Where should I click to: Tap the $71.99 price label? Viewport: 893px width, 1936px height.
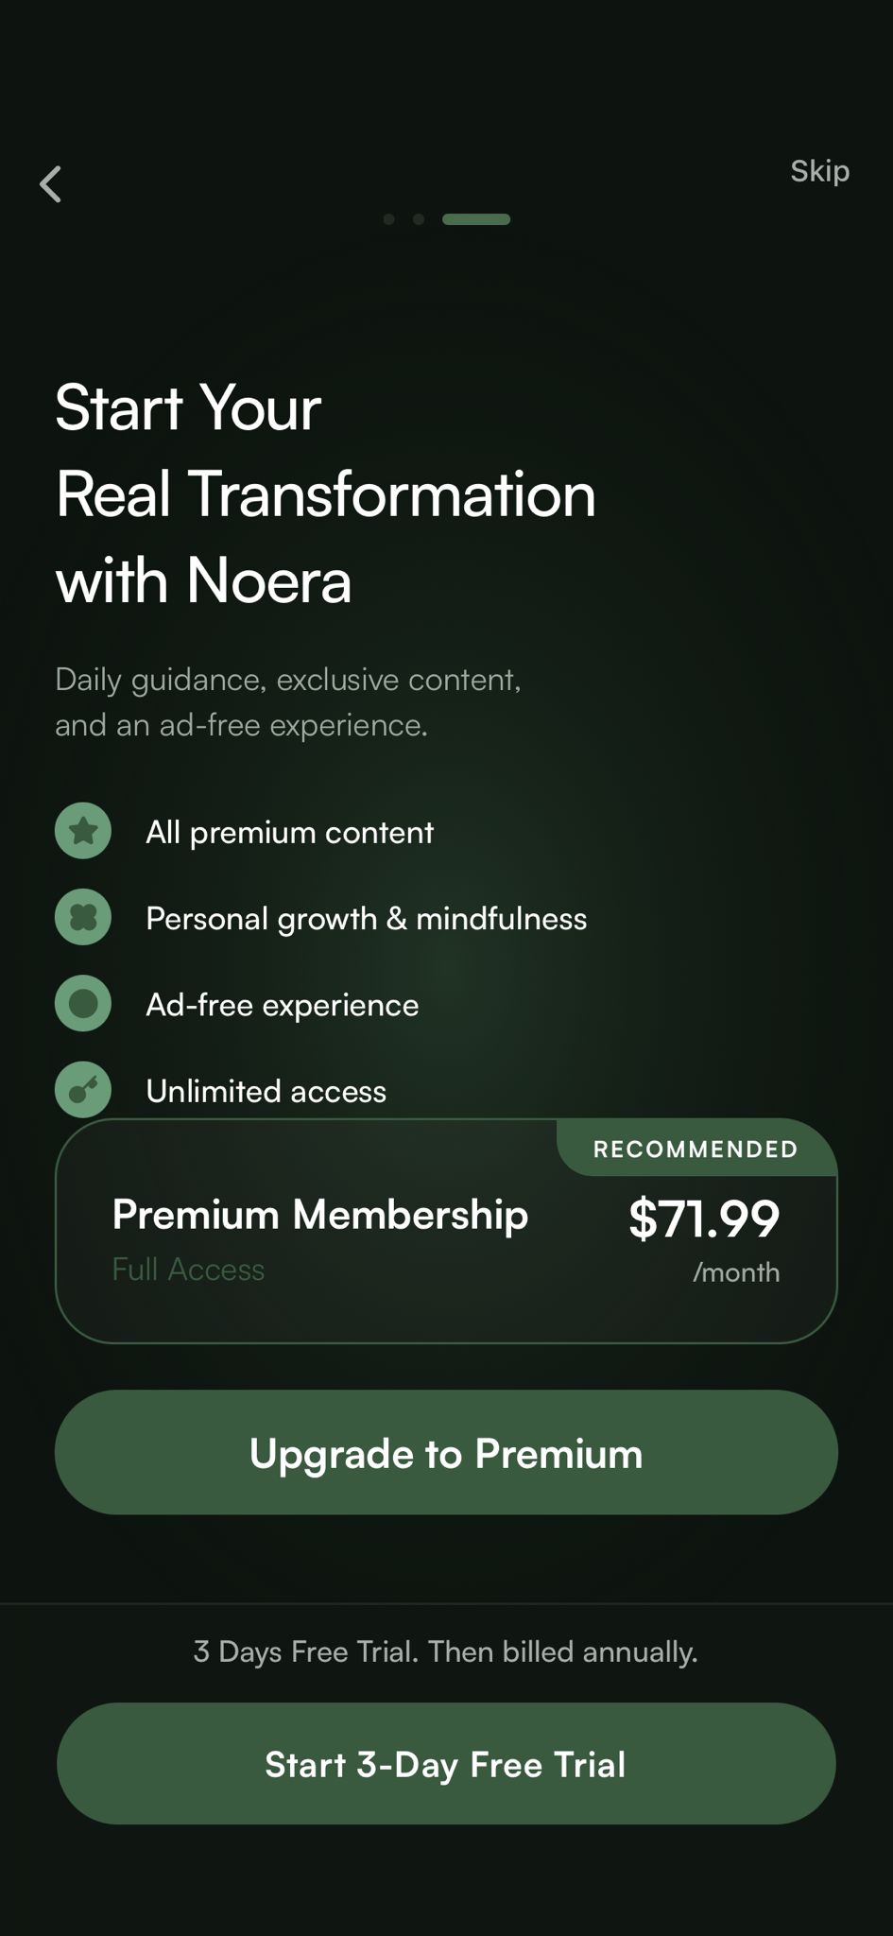click(x=704, y=1218)
